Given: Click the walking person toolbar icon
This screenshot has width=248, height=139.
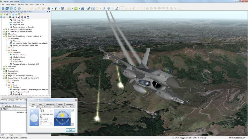Looking at the screenshot, I should point(104,8).
